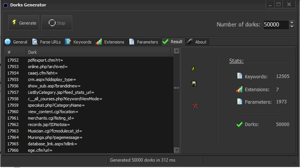
Task: Click the Dorks Generator title bar app icon
Action: [x=5, y=5]
